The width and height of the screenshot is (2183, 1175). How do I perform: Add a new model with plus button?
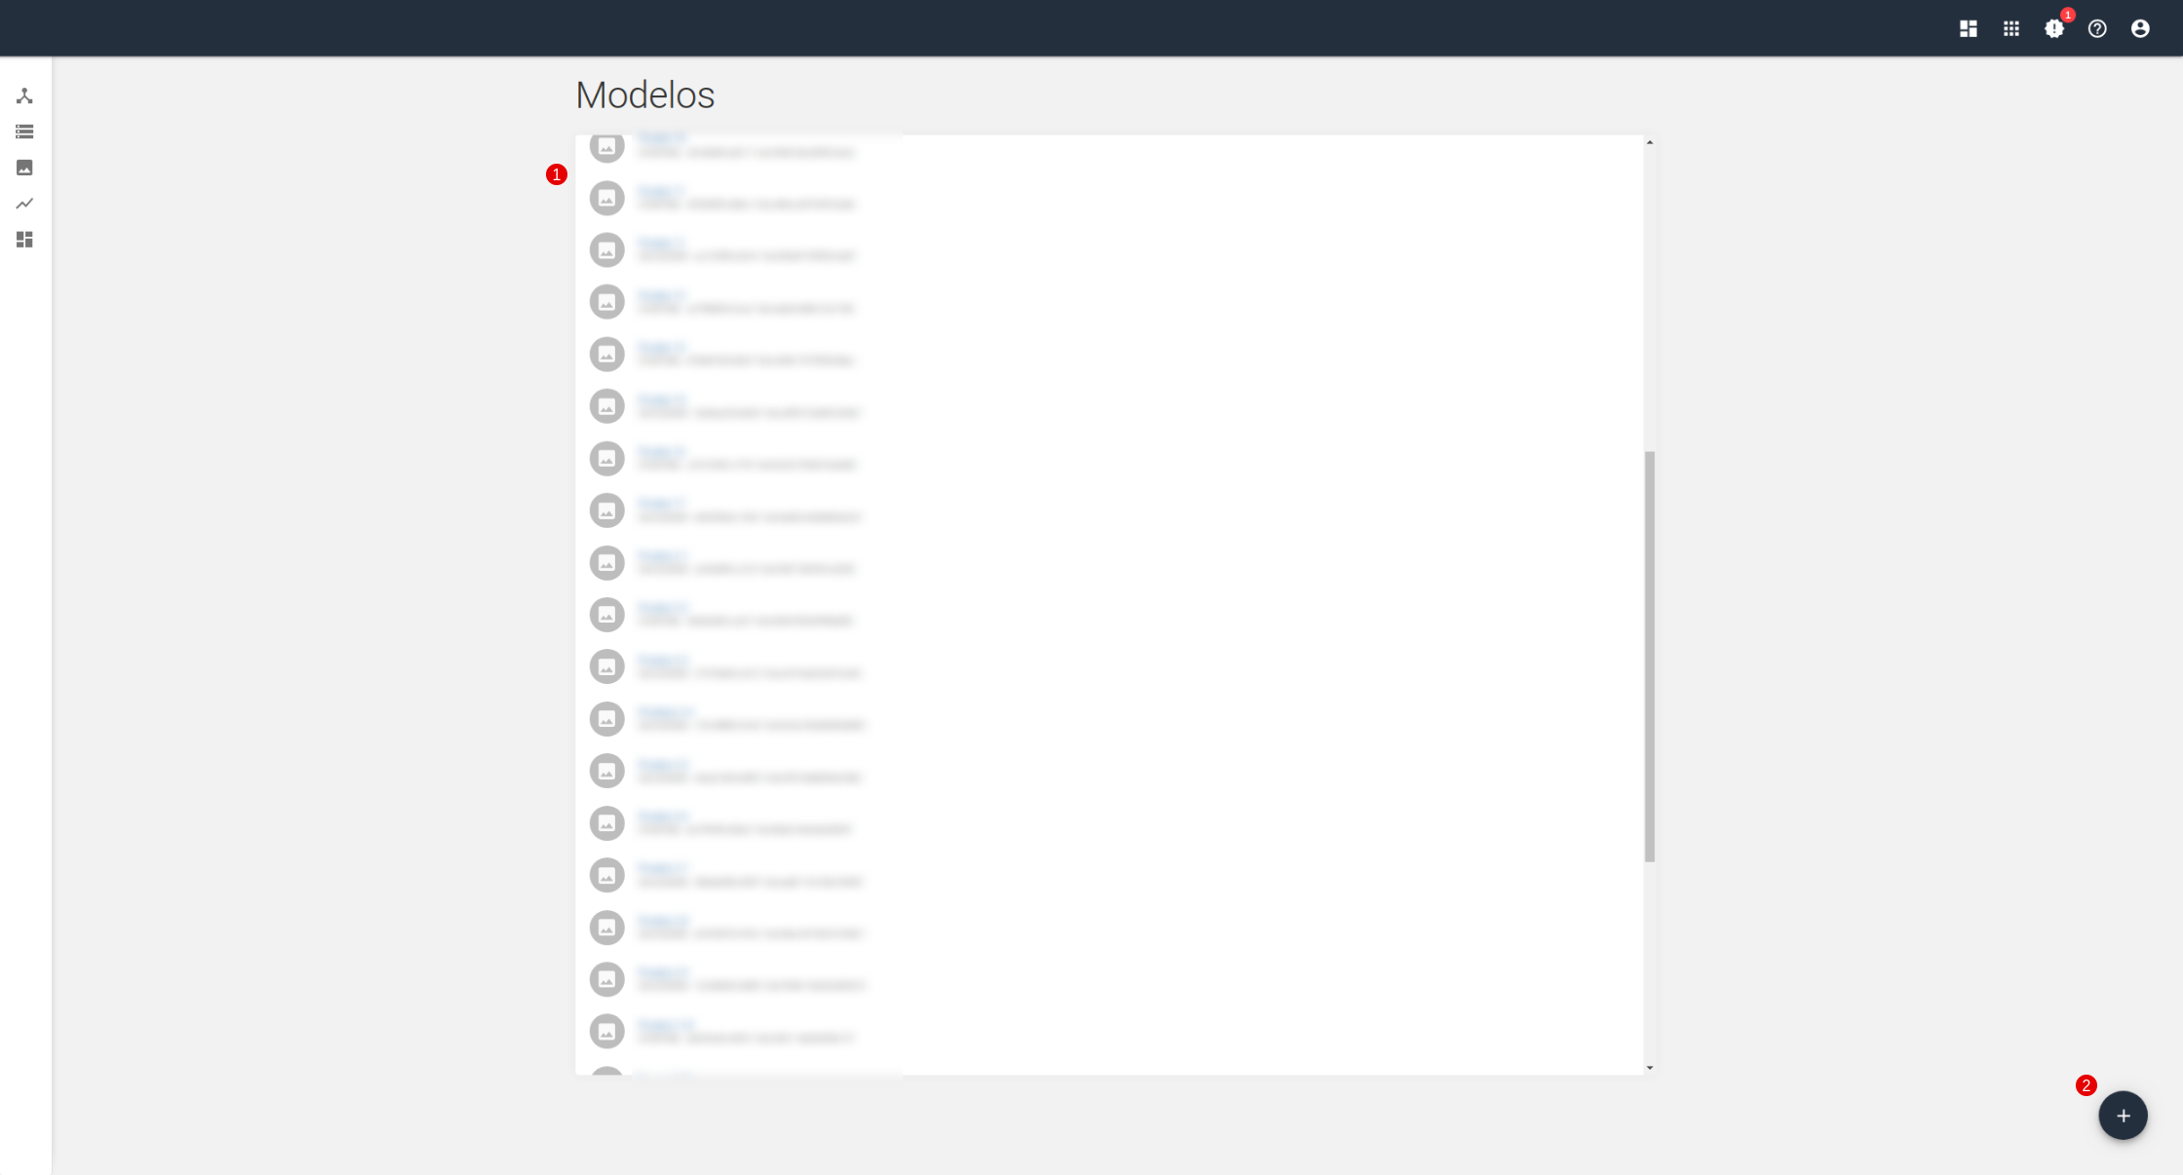click(x=2124, y=1116)
